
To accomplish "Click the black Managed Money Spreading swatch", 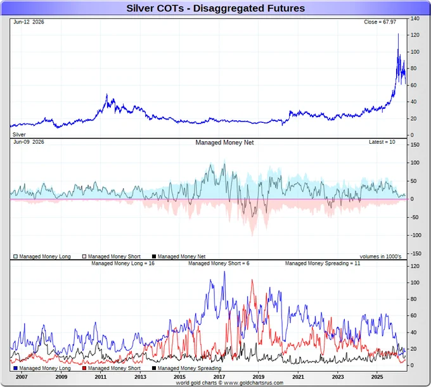I will [x=154, y=368].
